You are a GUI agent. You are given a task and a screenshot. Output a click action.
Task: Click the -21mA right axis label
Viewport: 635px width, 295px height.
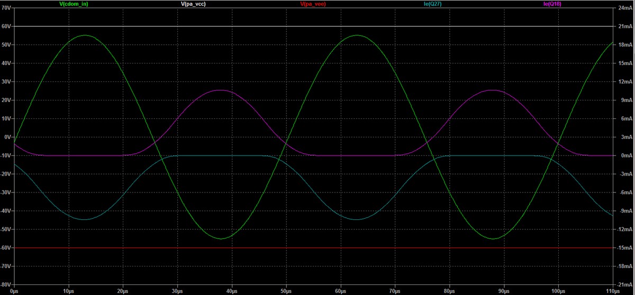click(624, 284)
